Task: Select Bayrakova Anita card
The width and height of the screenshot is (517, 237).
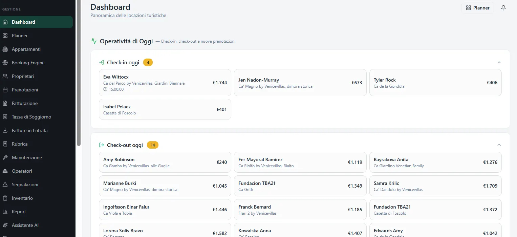Action: (435, 162)
